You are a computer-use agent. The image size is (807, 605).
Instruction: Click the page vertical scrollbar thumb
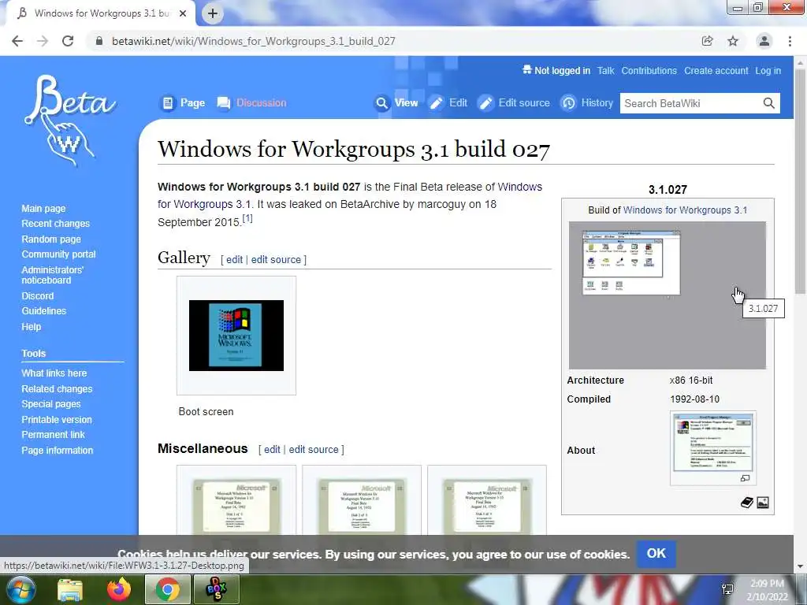(x=800, y=180)
